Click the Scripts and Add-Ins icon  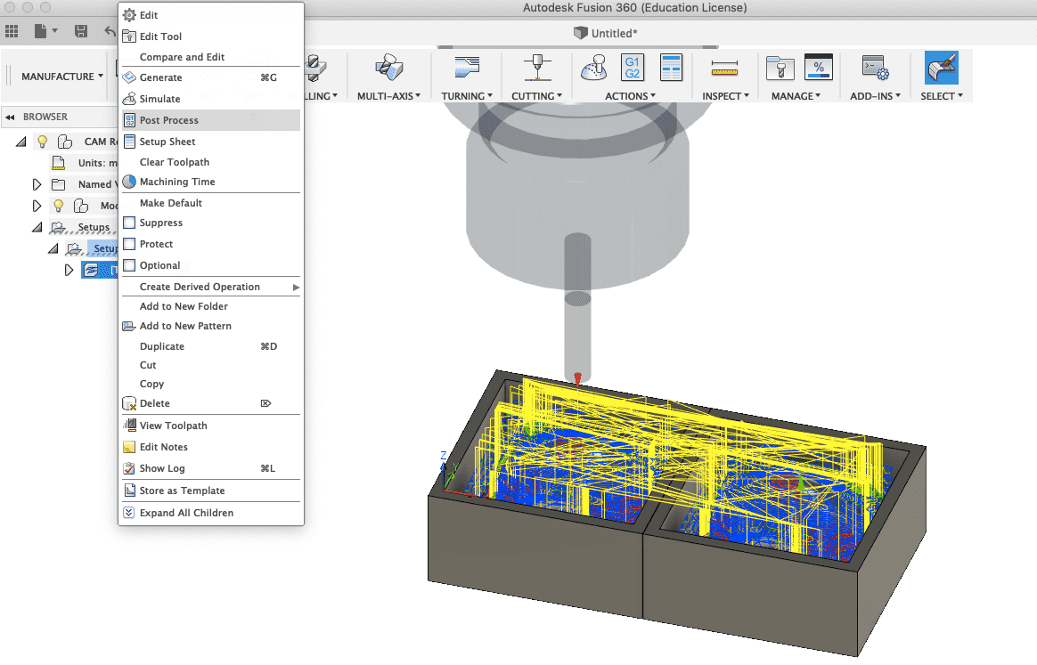tap(876, 68)
